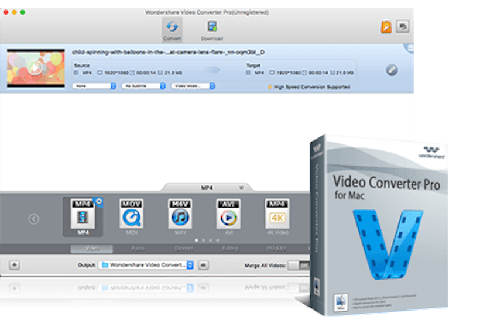Image resolution: width=480 pixels, height=320 pixels.
Task: Click the orange media browser icon
Action: [x=386, y=26]
